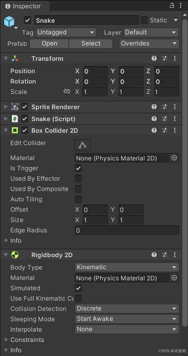Click the Rigidbody 2D component icon
This screenshot has width=188, height=356.
click(x=15, y=255)
